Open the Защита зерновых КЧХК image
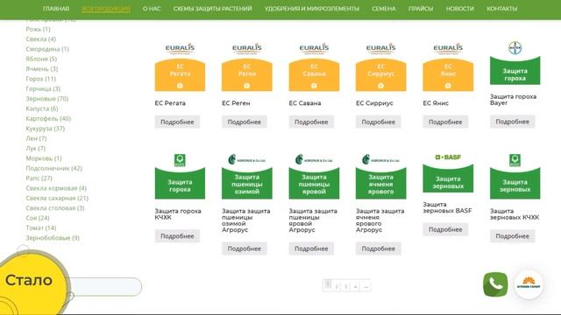Screen dimensions: 561x315 pos(515,176)
